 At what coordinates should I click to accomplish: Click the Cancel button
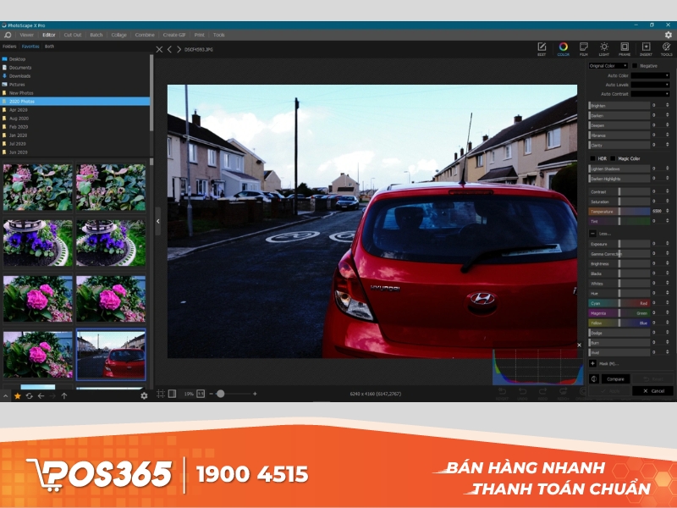652,391
